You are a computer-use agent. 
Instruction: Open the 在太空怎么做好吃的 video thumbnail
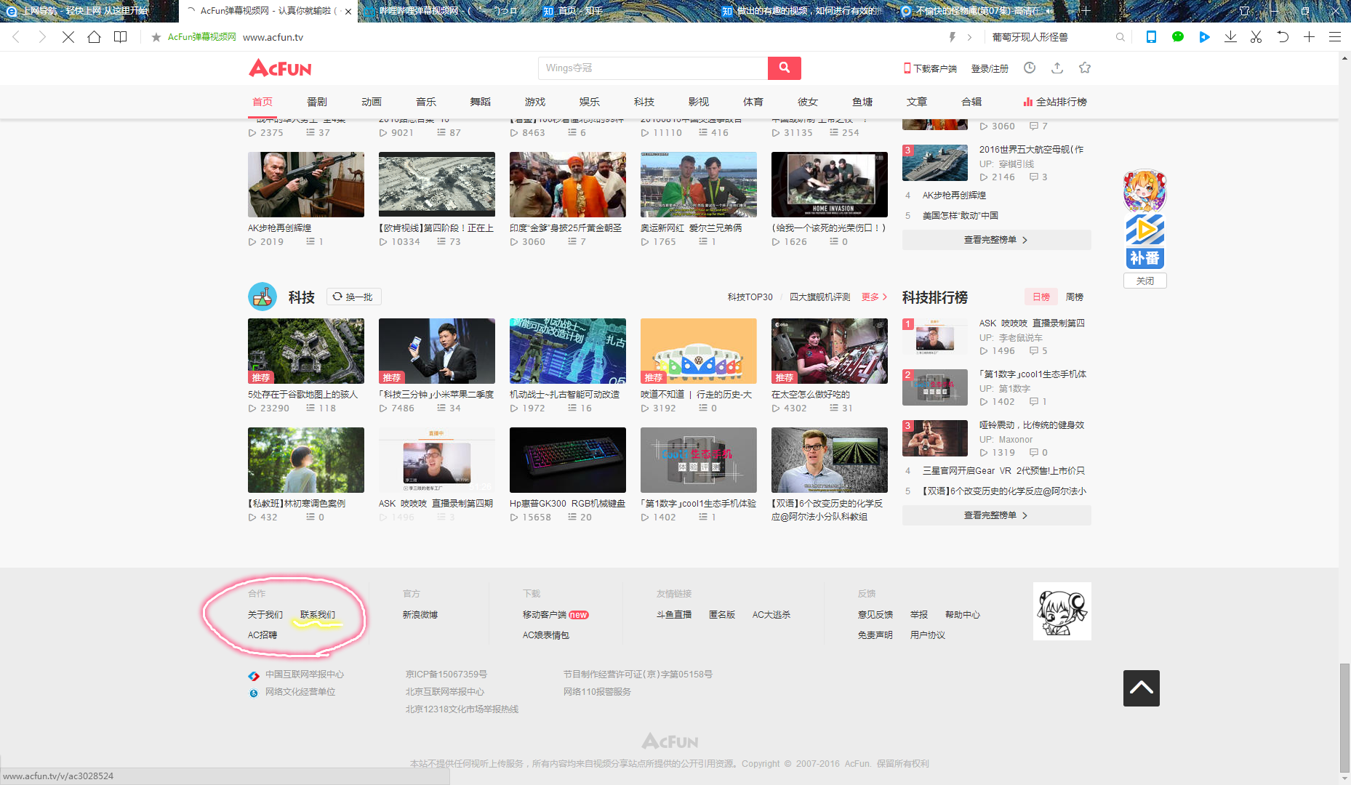point(830,351)
